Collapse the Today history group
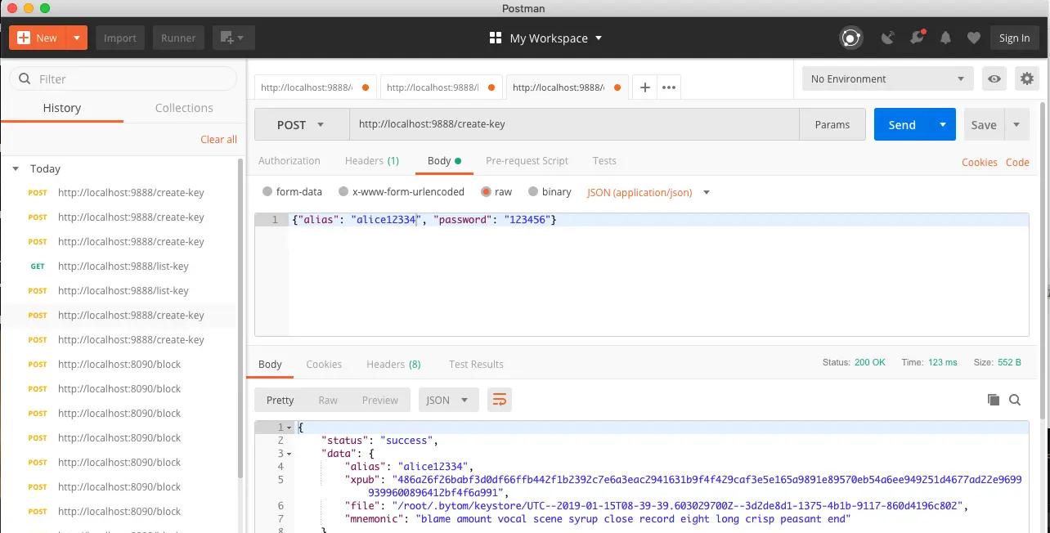This screenshot has width=1050, height=533. pyautogui.click(x=16, y=168)
